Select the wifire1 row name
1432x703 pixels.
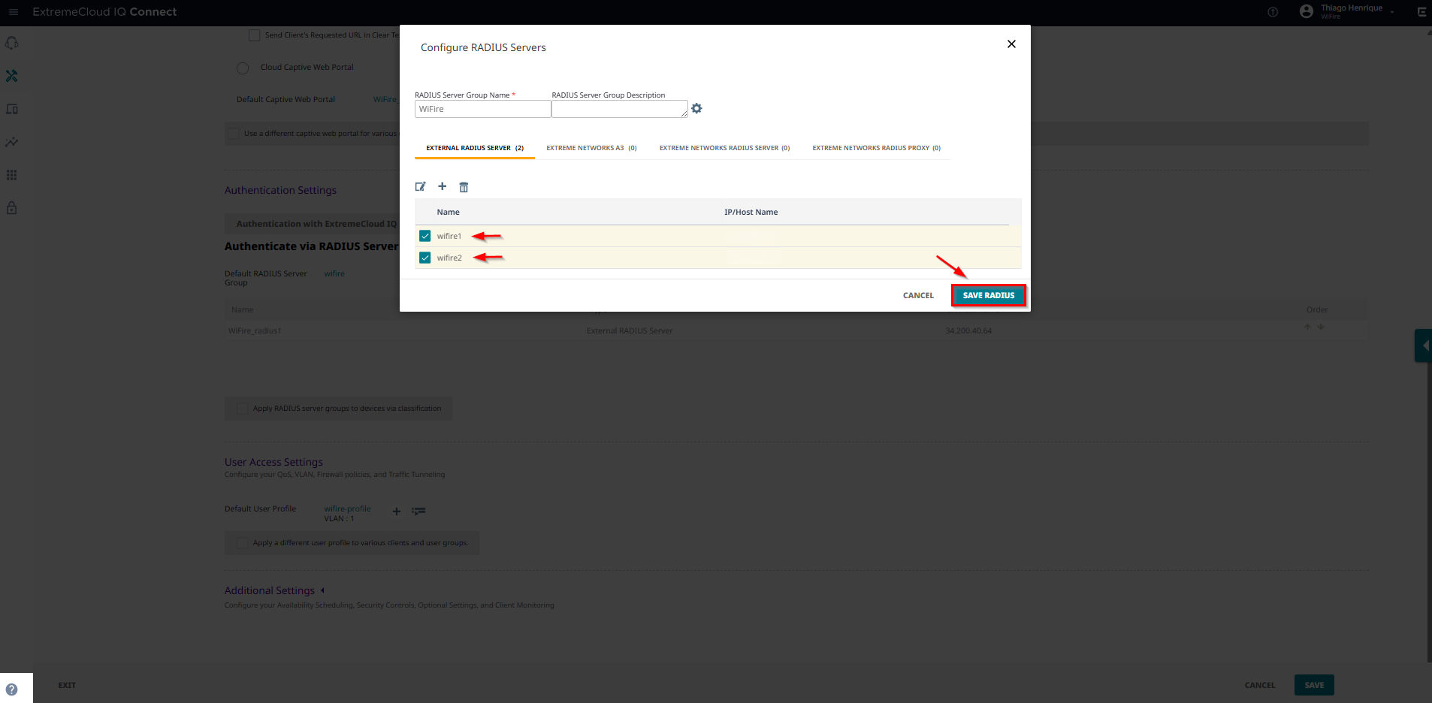click(449, 237)
